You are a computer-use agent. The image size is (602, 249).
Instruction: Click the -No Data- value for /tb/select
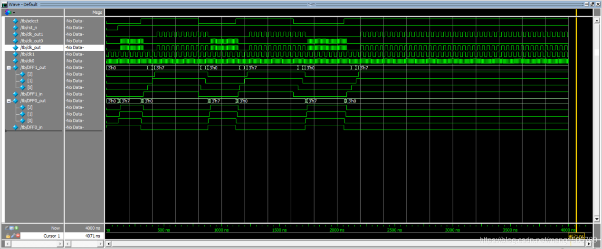[74, 21]
